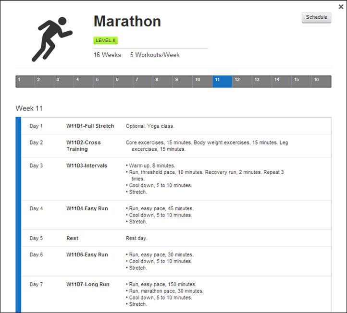The image size is (347, 313).
Task: Select week 9 in the week bar
Action: (183, 82)
